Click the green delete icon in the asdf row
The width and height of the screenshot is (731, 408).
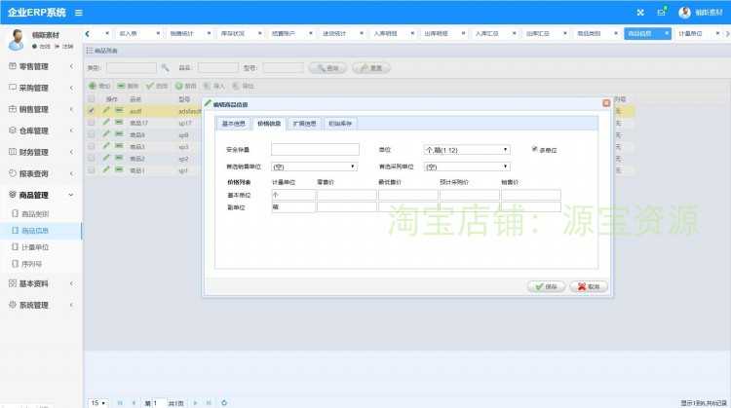[119, 110]
